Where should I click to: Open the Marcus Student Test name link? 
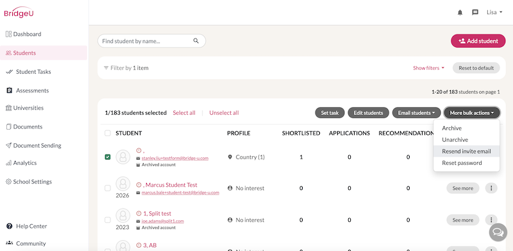[170, 185]
